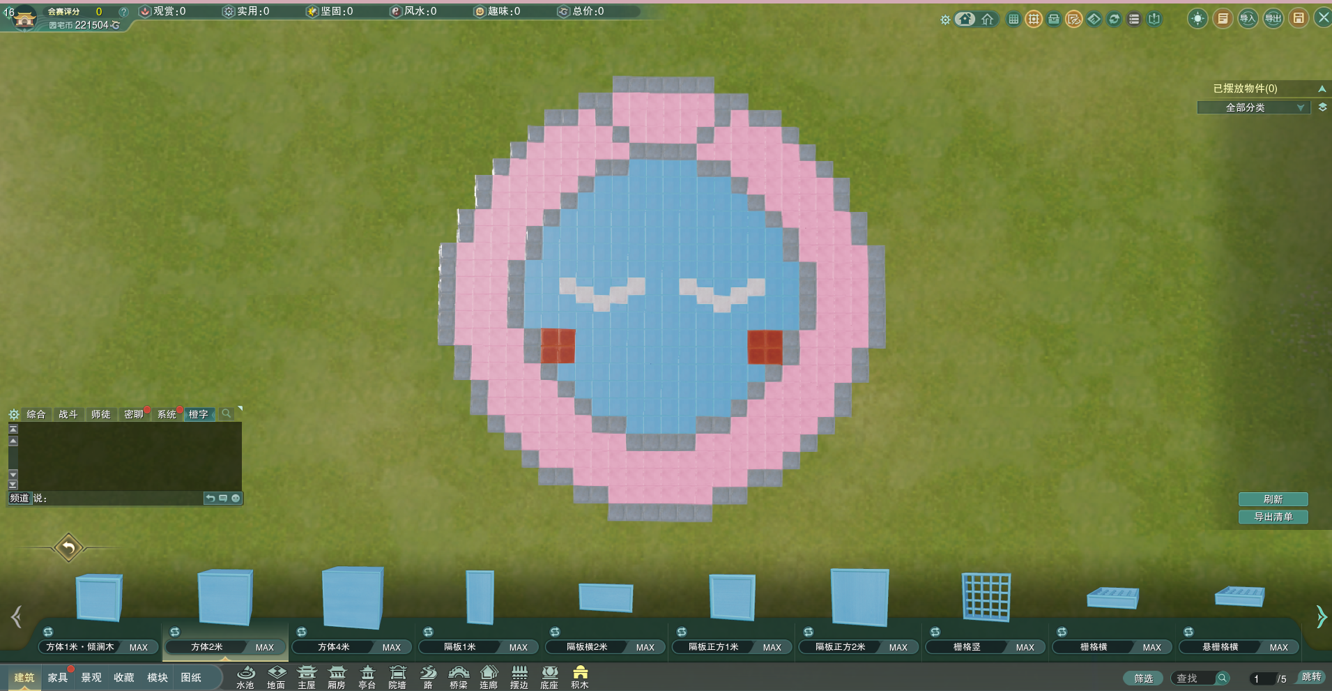This screenshot has width=1332, height=691.
Task: Click the sun lighting icon
Action: pyautogui.click(x=1197, y=19)
